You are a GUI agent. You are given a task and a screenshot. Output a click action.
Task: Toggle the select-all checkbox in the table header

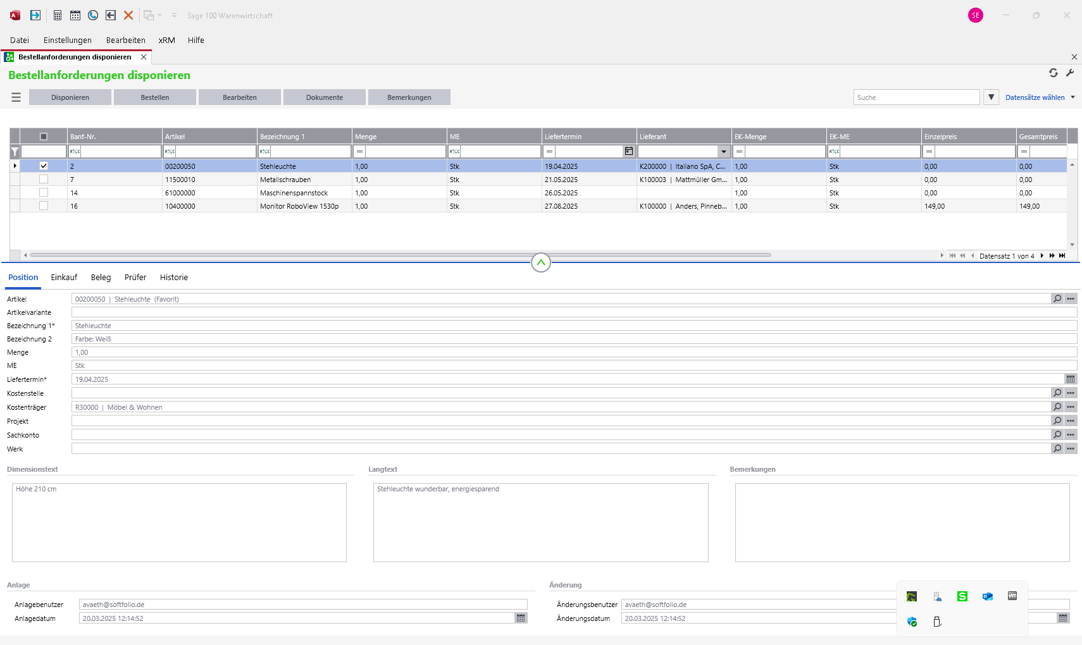pos(44,137)
